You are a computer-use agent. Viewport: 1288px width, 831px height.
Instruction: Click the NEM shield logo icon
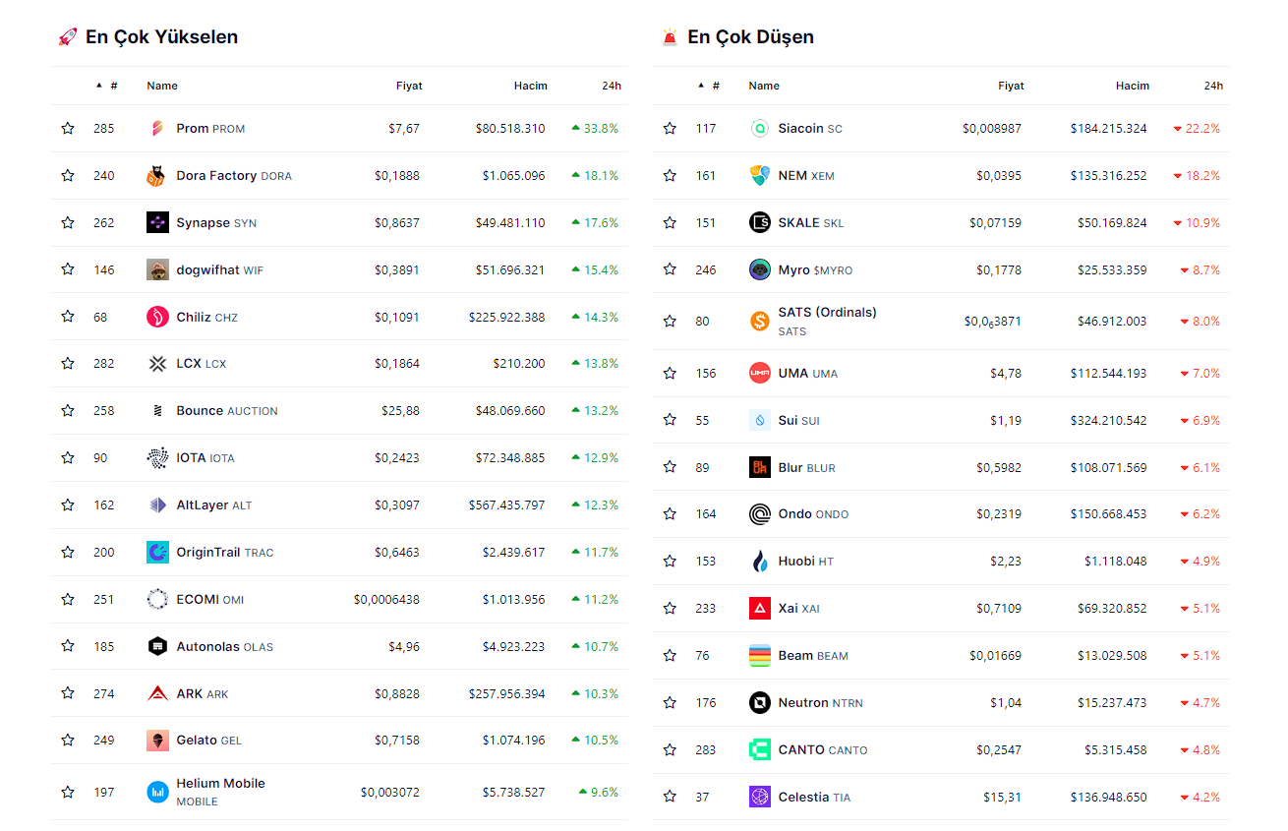tap(759, 176)
